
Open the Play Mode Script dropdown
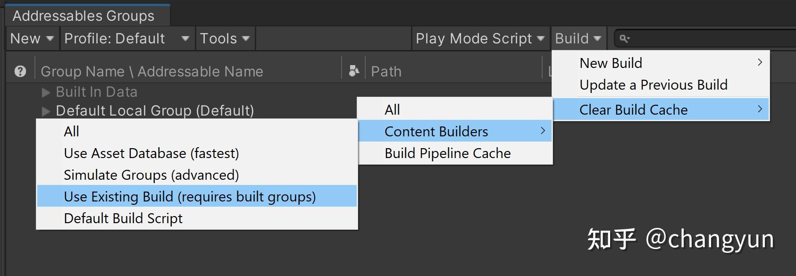pyautogui.click(x=480, y=39)
